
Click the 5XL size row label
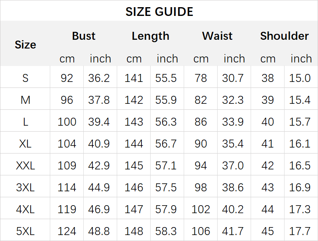pyautogui.click(x=26, y=231)
